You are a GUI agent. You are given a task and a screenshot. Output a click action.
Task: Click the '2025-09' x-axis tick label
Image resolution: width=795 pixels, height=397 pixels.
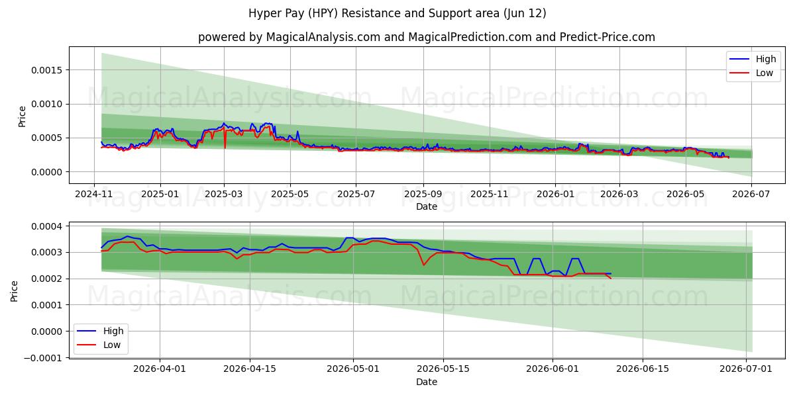(x=423, y=194)
